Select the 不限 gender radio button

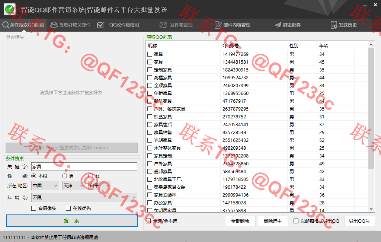(x=34, y=176)
